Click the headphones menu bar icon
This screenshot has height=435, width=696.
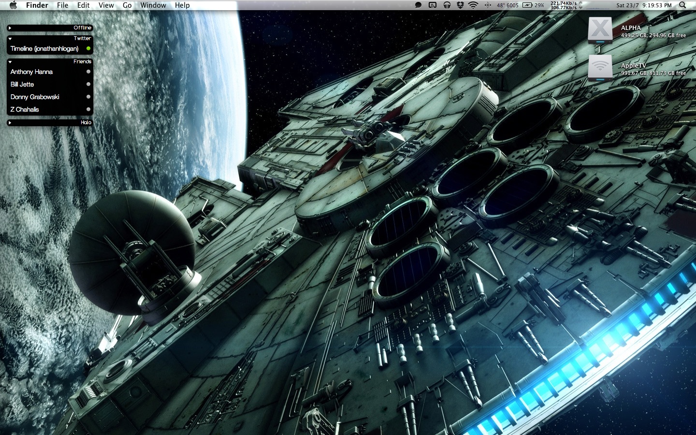tap(447, 5)
